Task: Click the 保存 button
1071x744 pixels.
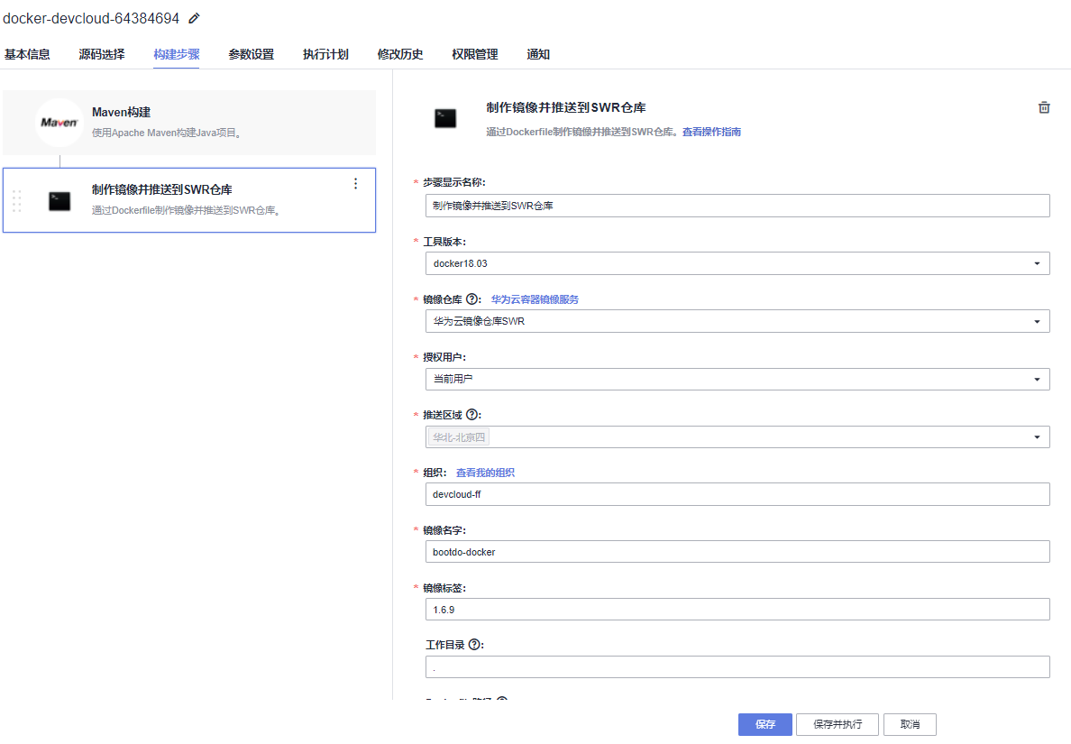Action: pos(765,724)
